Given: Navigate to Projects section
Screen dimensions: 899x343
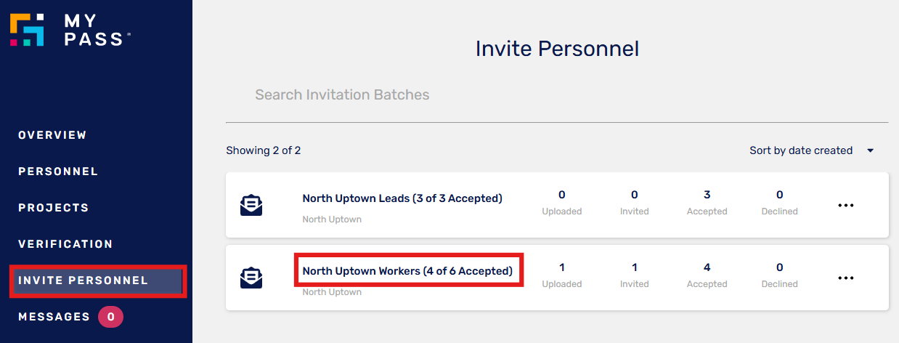Looking at the screenshot, I should click(x=54, y=208).
